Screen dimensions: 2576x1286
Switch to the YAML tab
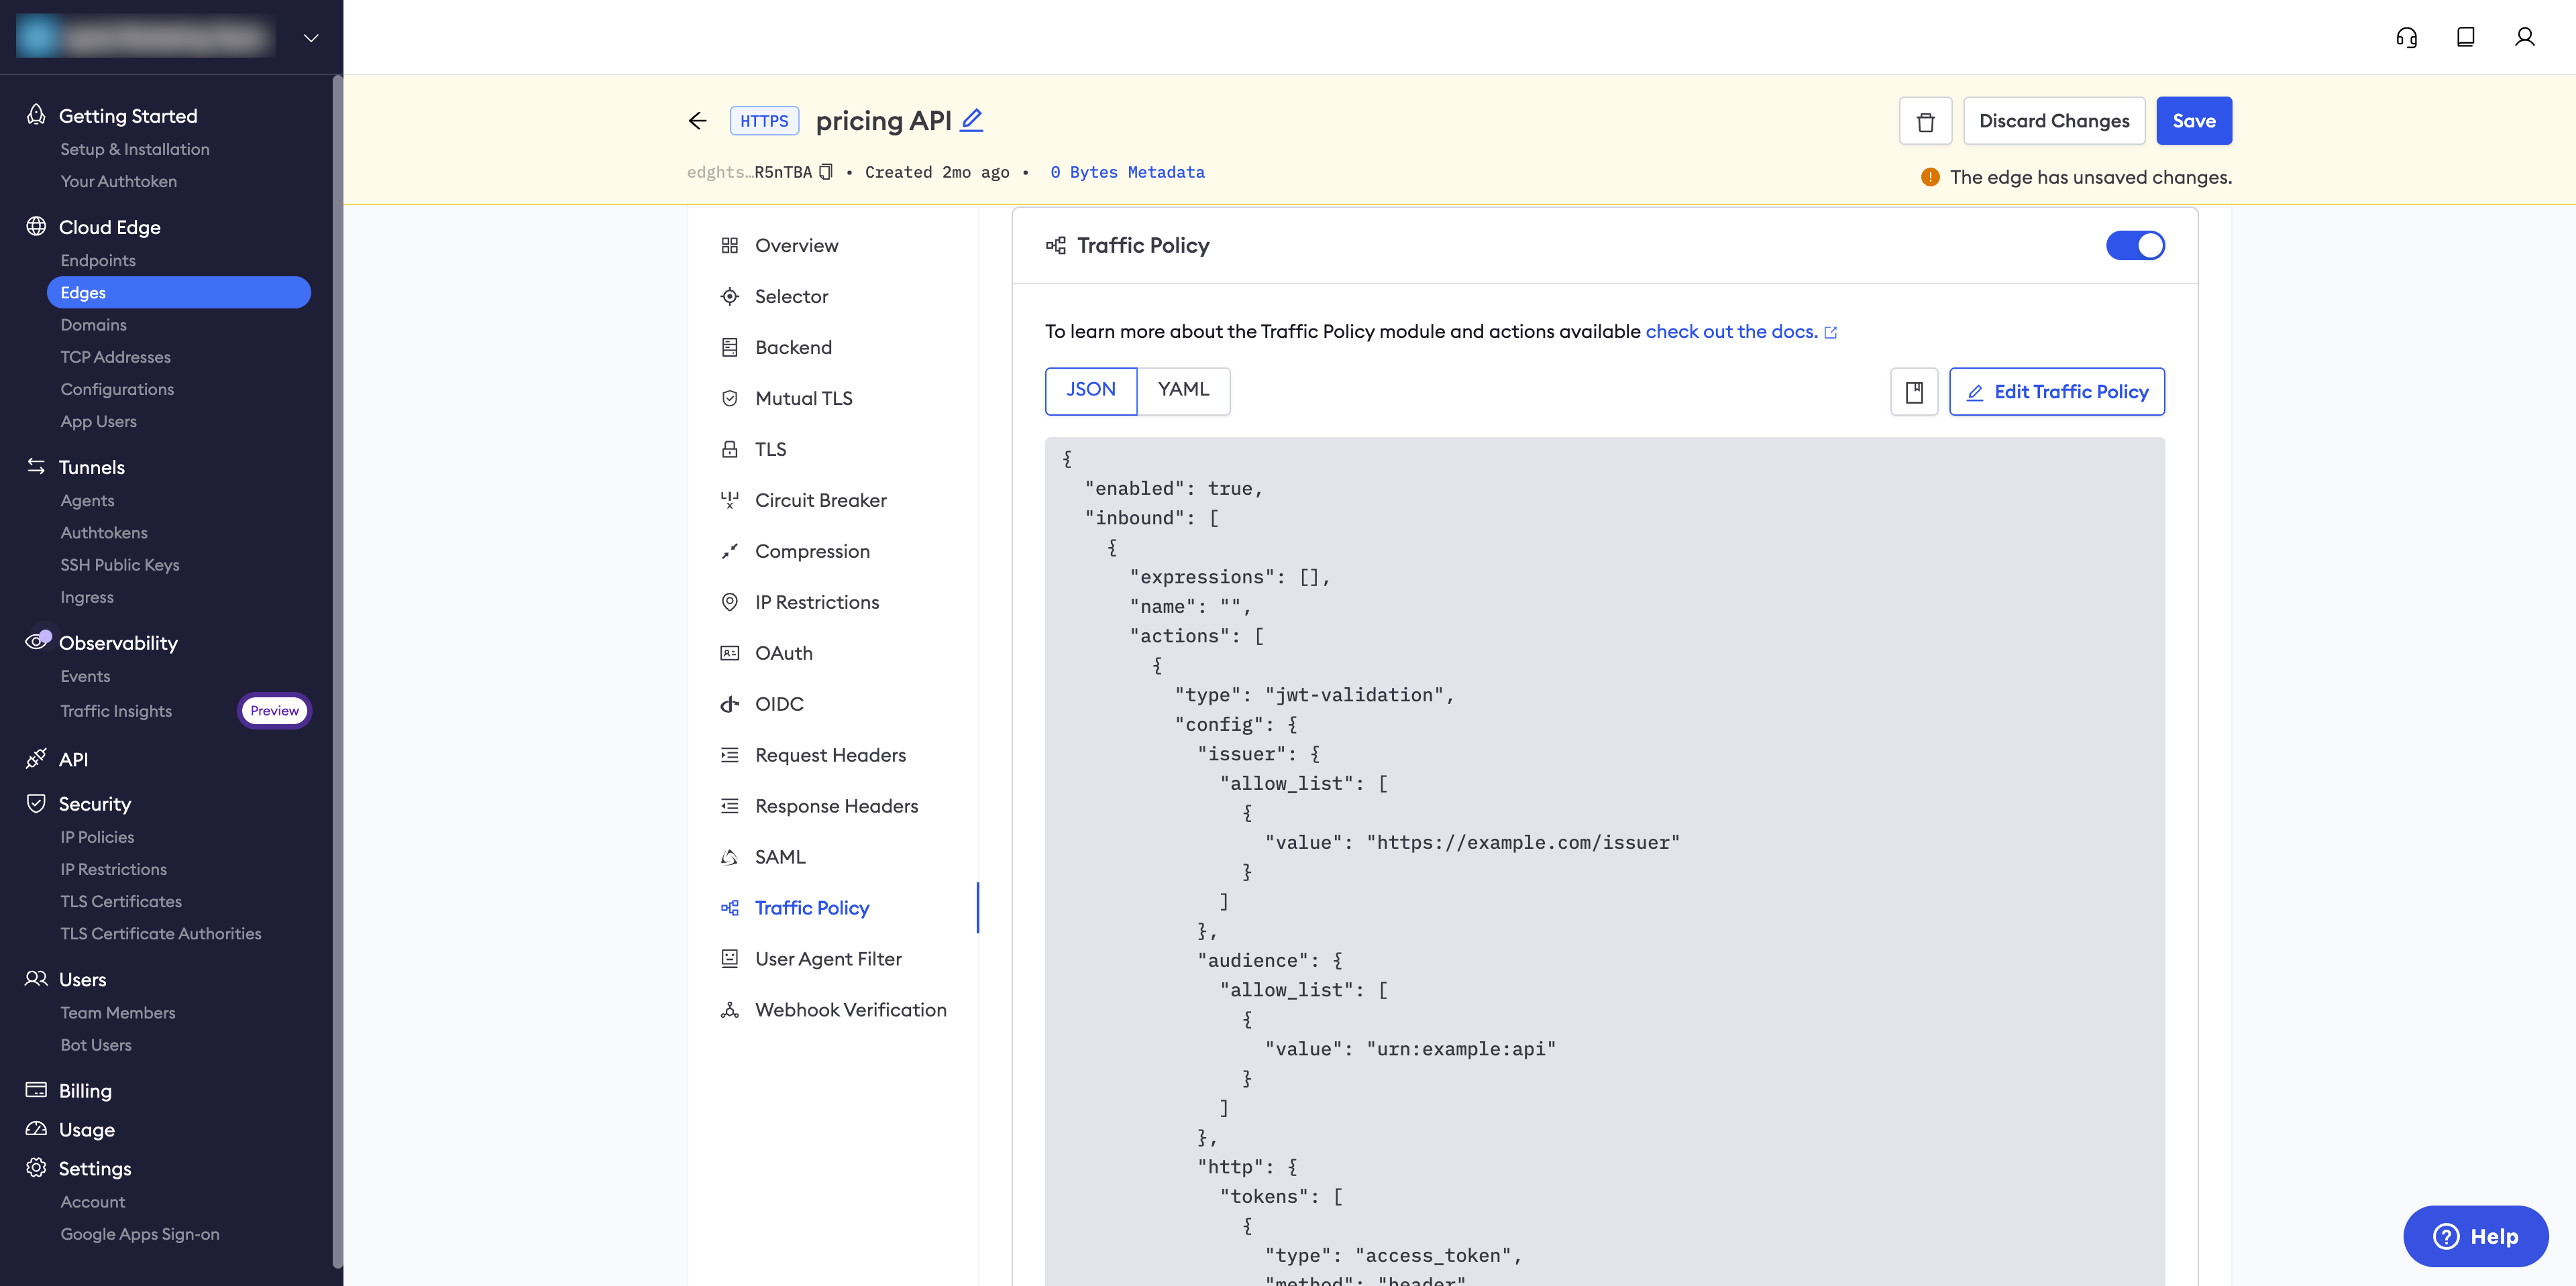[x=1183, y=390]
